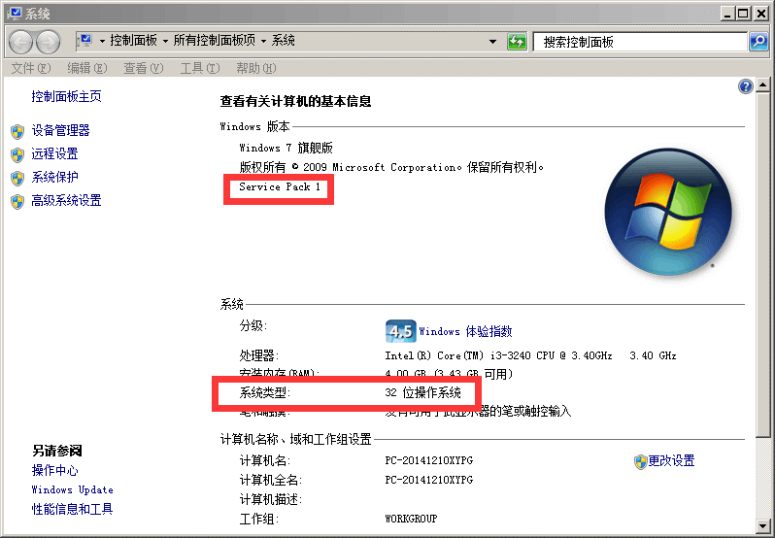Click shield icon next to 高级系统设置
Image resolution: width=775 pixels, height=538 pixels.
pyautogui.click(x=17, y=202)
